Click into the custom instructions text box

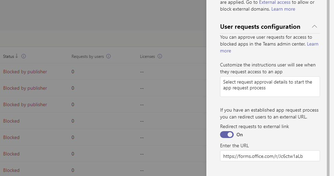click(x=270, y=86)
